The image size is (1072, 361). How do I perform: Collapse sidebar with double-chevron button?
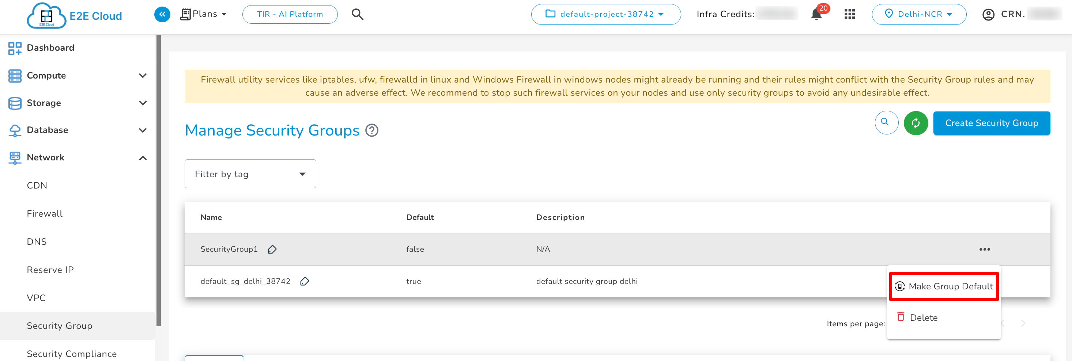162,15
